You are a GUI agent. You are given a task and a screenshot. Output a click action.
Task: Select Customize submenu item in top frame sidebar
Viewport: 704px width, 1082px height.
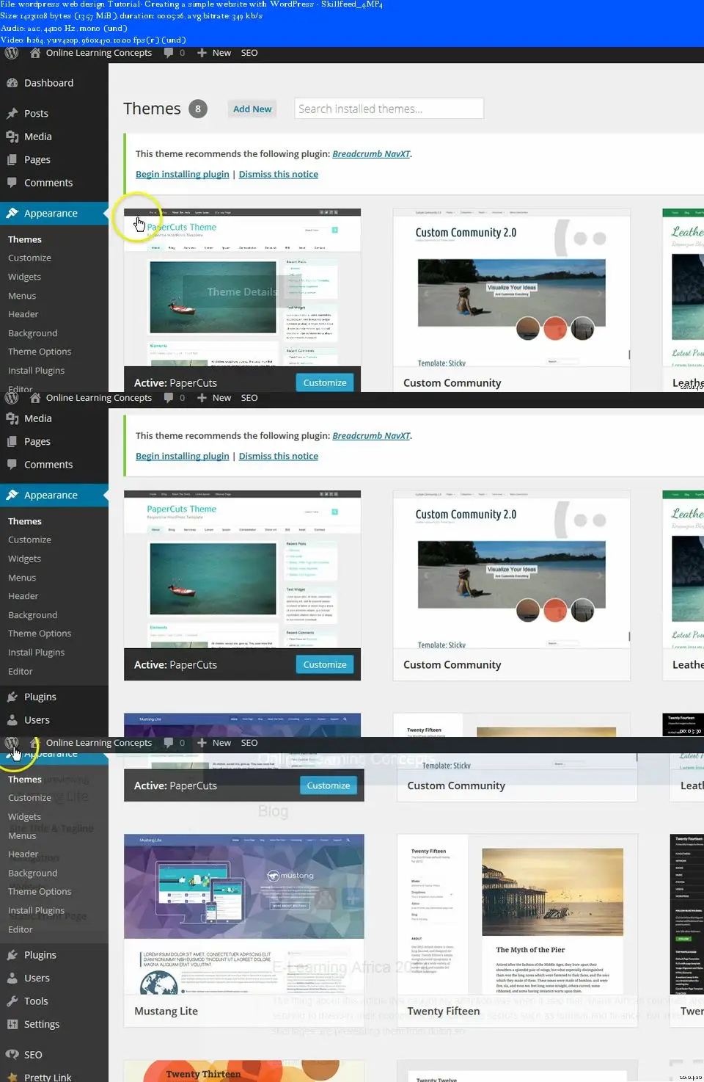[x=29, y=258]
